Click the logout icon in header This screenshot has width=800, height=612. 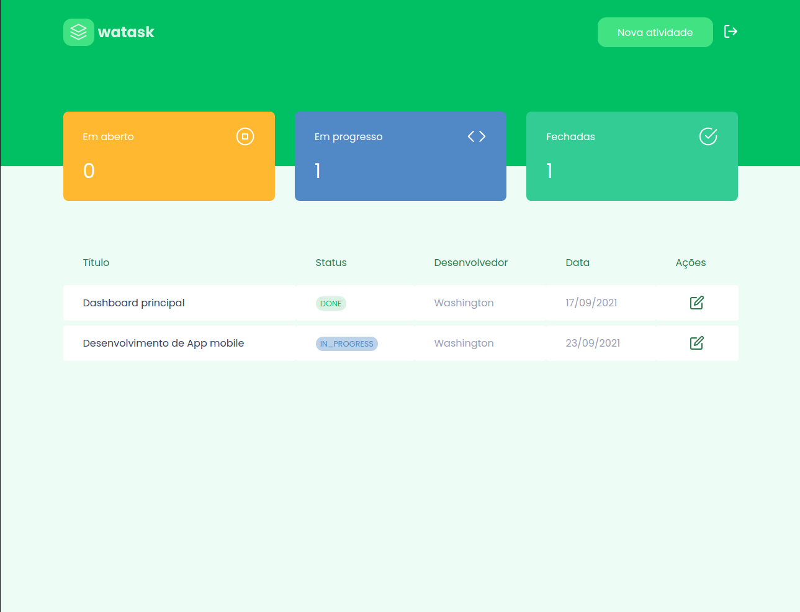coord(730,32)
